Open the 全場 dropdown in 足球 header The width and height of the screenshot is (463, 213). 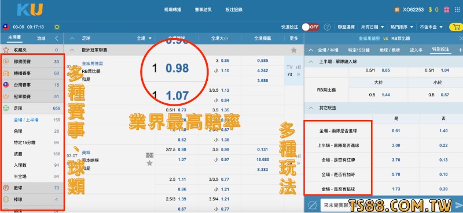click(x=144, y=38)
